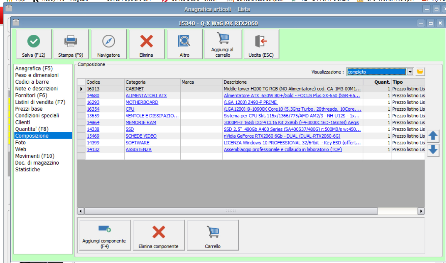Screen dimensions: 446x263
Task: Go to Doc. di magazzino section
Action: click(x=37, y=163)
